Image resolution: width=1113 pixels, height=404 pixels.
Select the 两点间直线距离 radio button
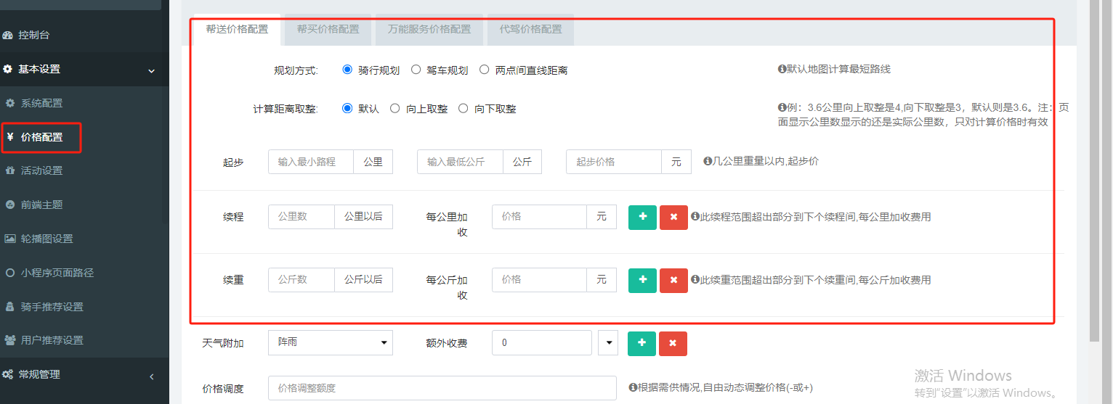tap(485, 70)
